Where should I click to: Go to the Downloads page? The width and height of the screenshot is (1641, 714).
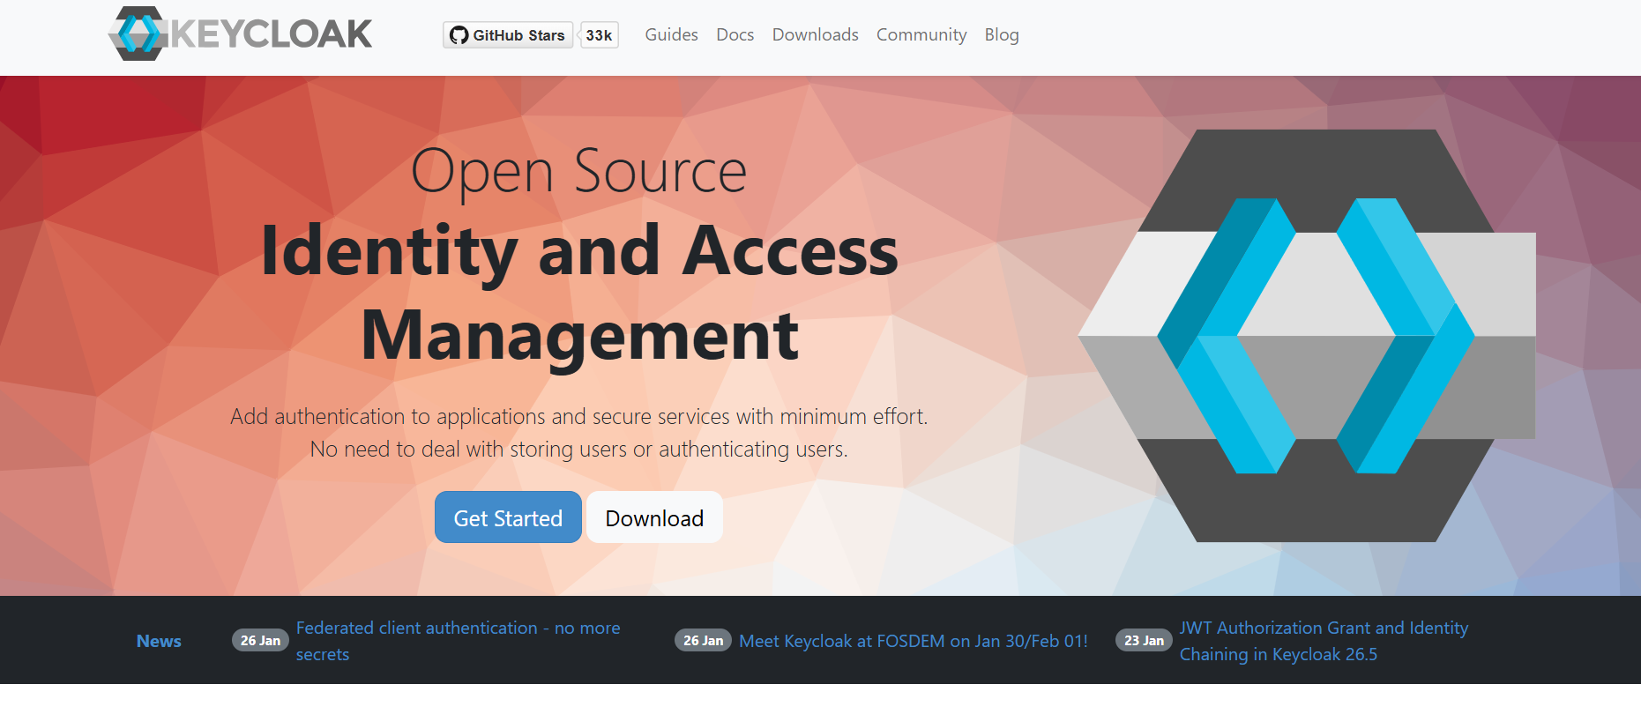coord(815,34)
